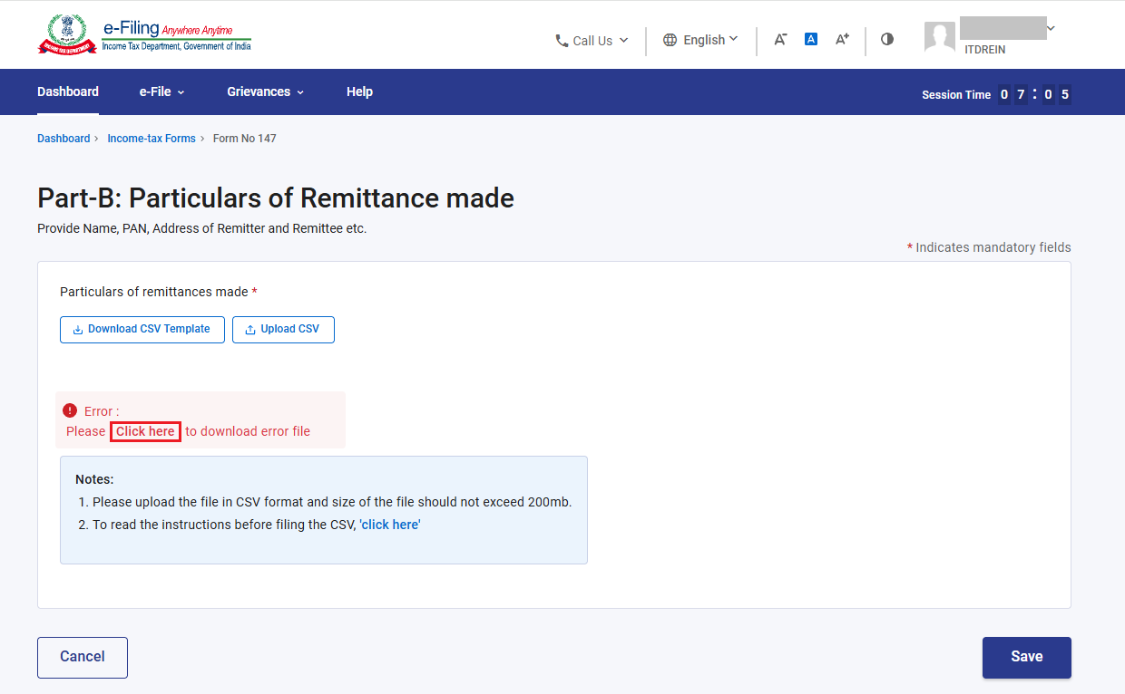
Task: Decrease font size with the A- icon
Action: tap(780, 40)
